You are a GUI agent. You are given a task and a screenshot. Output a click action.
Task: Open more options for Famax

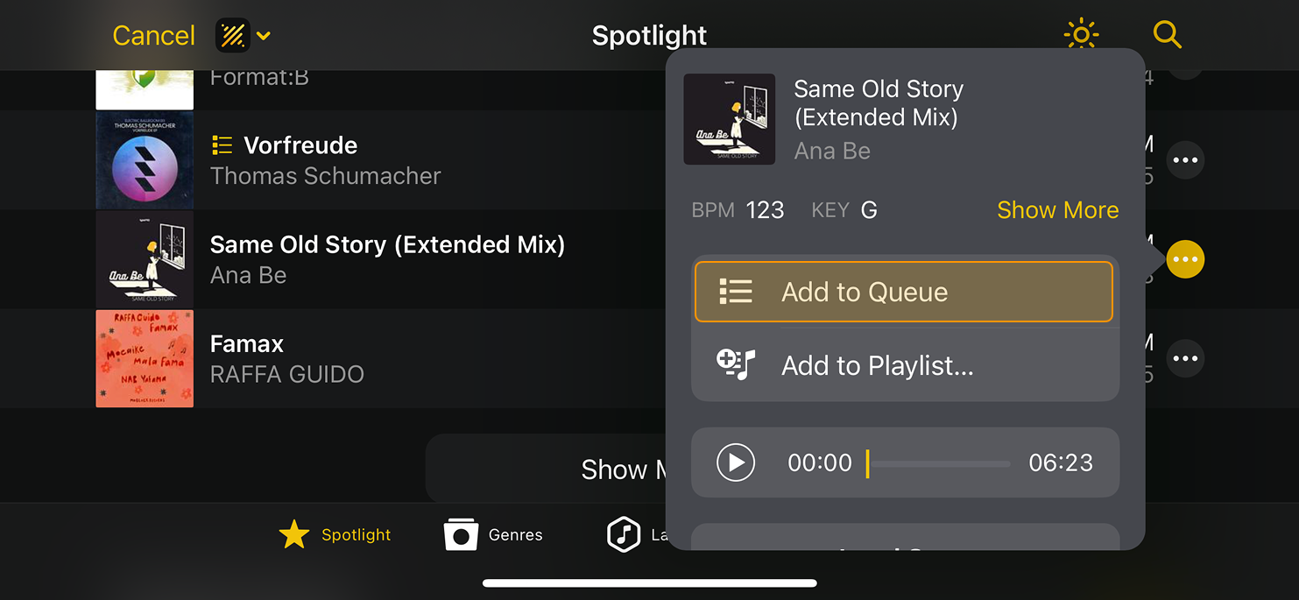[x=1185, y=358]
